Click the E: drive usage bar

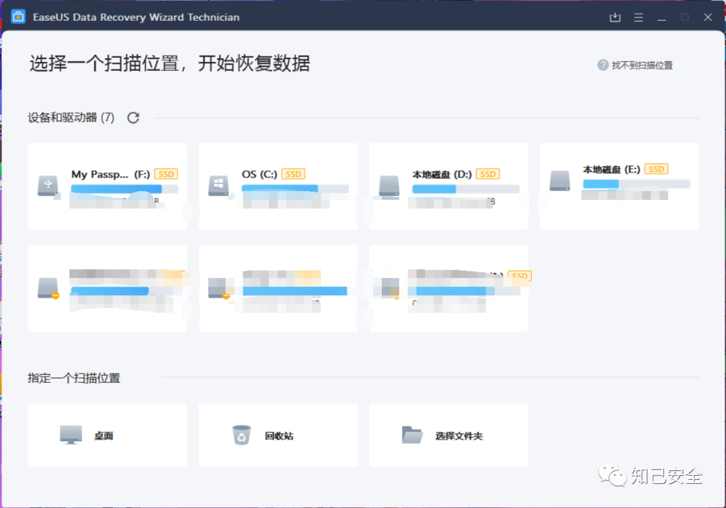point(637,184)
